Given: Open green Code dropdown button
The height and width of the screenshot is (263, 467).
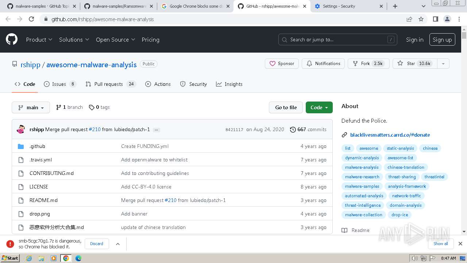Looking at the screenshot, I should [319, 107].
